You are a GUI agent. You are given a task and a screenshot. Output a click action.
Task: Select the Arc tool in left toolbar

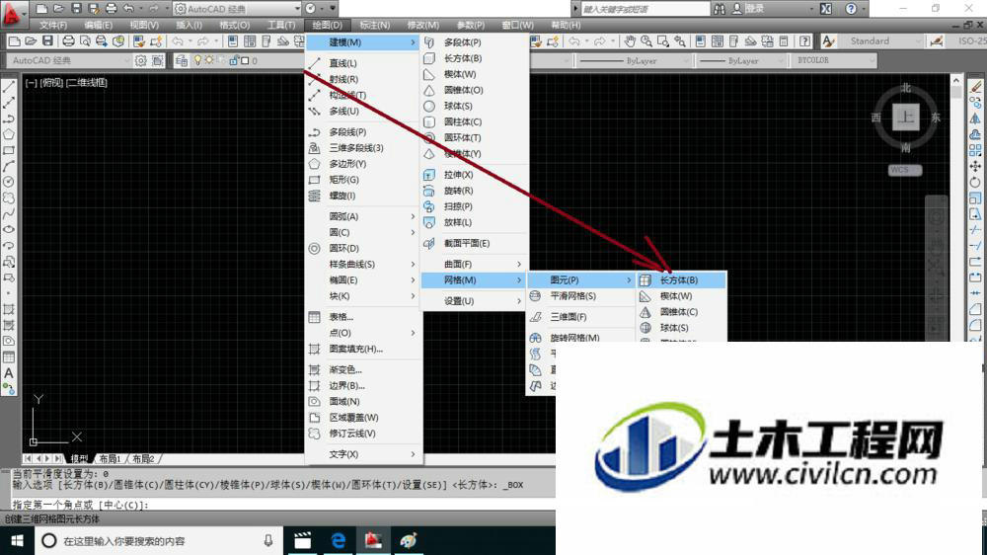[x=9, y=166]
